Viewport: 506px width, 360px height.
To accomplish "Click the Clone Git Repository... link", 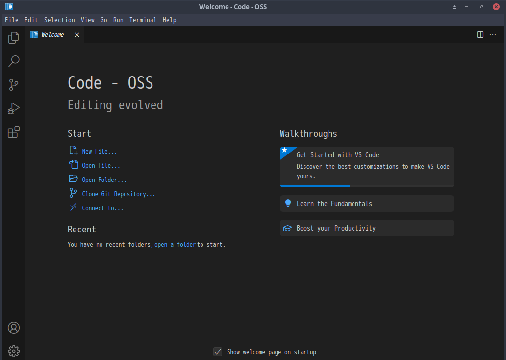I will pos(119,194).
